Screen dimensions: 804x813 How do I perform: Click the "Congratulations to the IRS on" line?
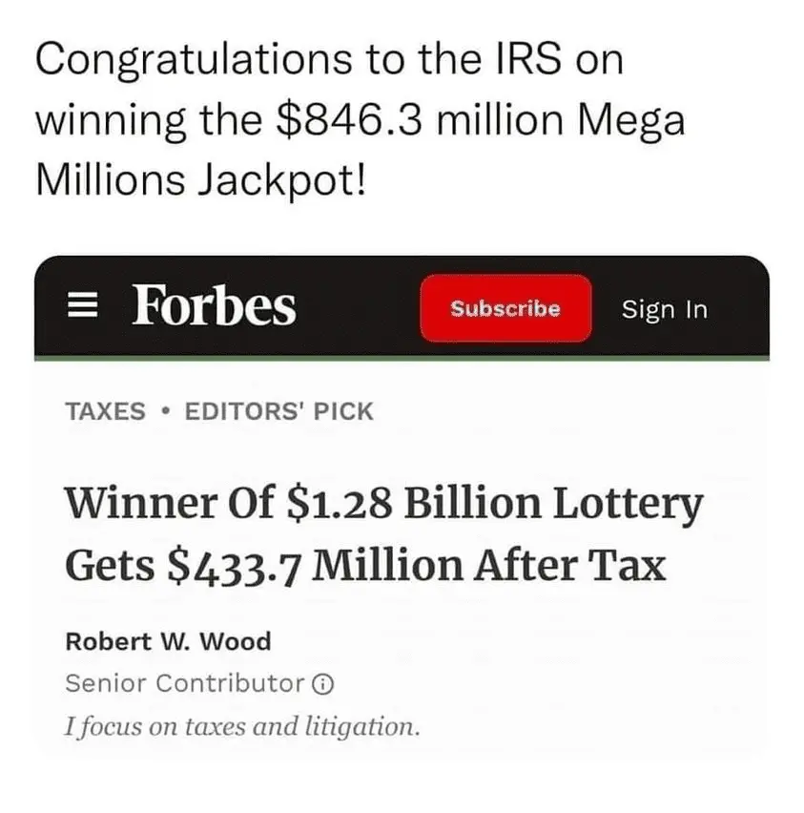[329, 60]
